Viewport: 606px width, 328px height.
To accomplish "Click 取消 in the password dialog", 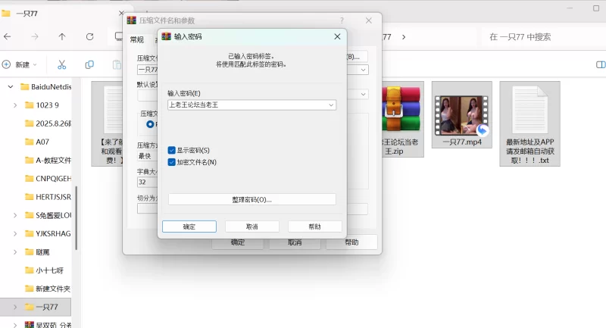I will [x=251, y=226].
